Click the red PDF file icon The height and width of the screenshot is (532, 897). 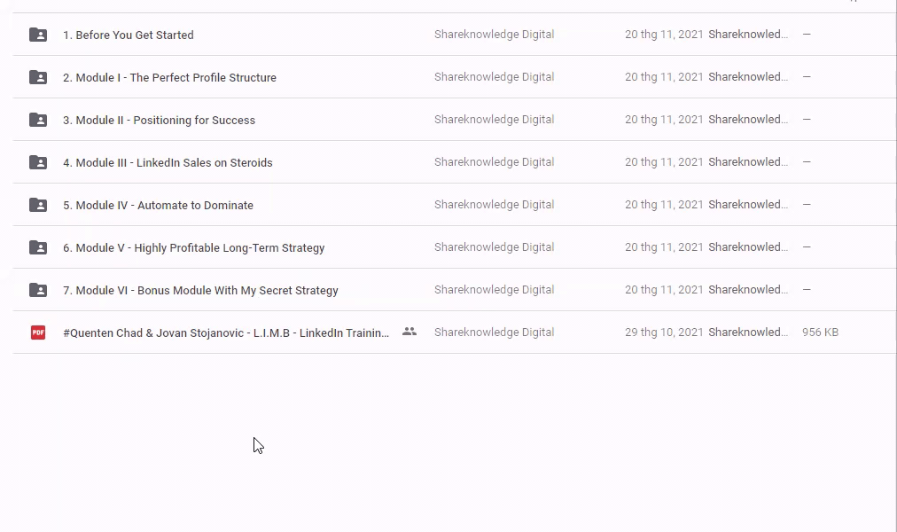[x=38, y=332]
